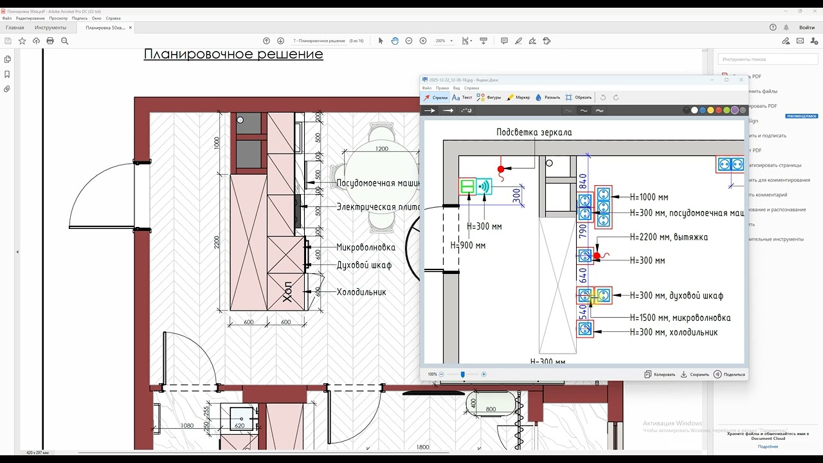Click Сохранить in the editor footer
Viewport: 823px width, 463px height.
pyautogui.click(x=695, y=374)
